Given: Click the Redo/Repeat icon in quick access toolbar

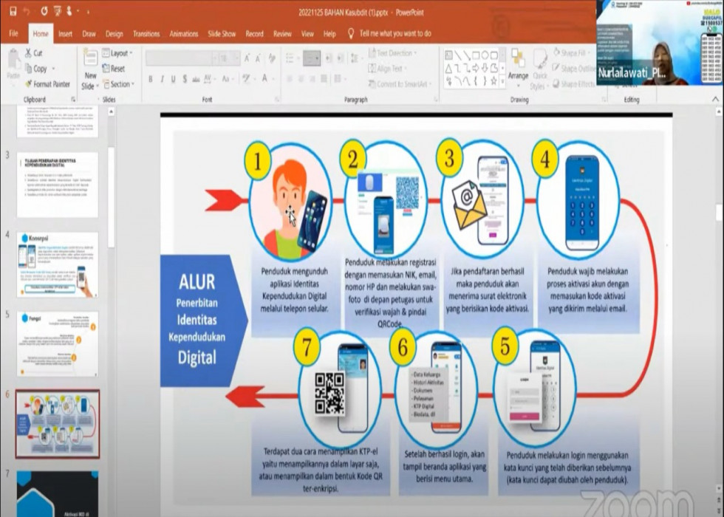Looking at the screenshot, I should 44,13.
